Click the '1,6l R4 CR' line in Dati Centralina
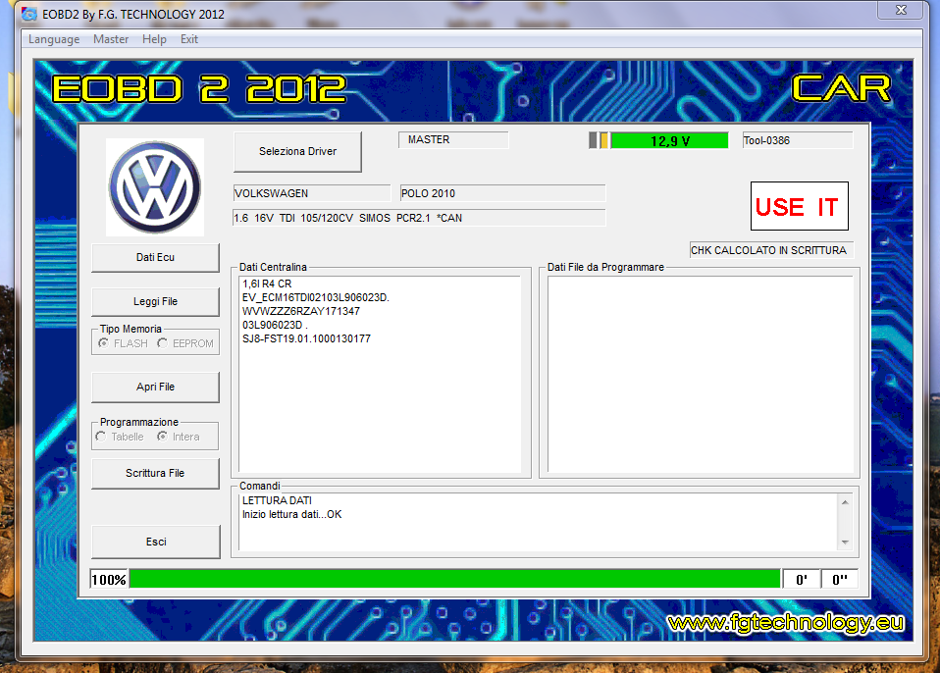940x673 pixels. coord(267,285)
